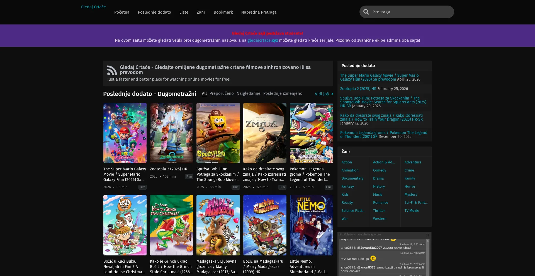Open the Bookmark menu item

[223, 12]
